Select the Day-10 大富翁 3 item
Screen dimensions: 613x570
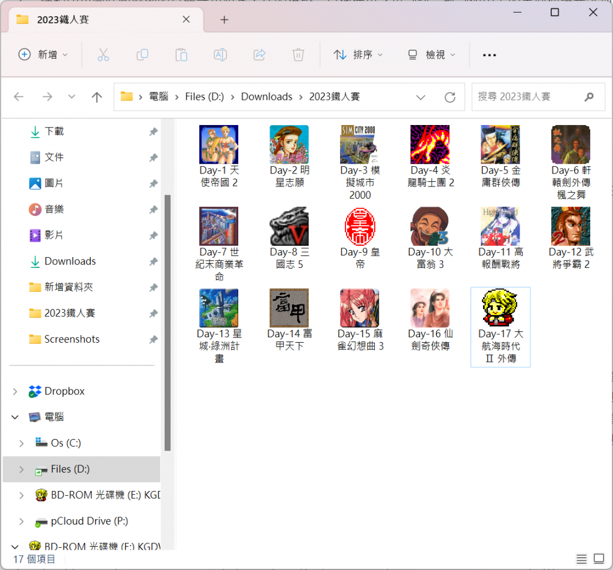tap(430, 238)
